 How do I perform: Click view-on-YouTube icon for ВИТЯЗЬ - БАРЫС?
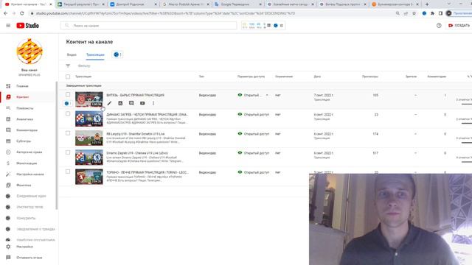coord(142,103)
